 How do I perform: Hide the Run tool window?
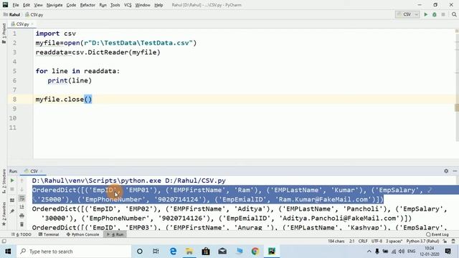point(455,171)
